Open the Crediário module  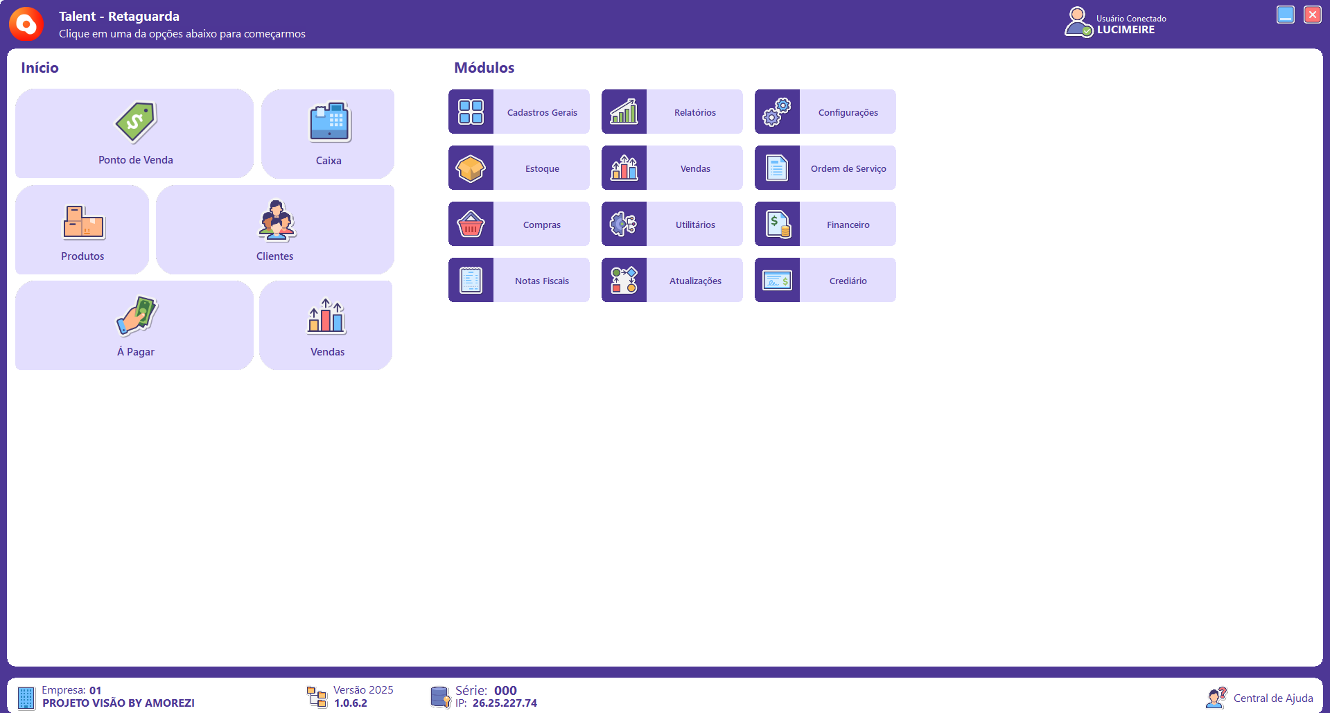click(848, 281)
